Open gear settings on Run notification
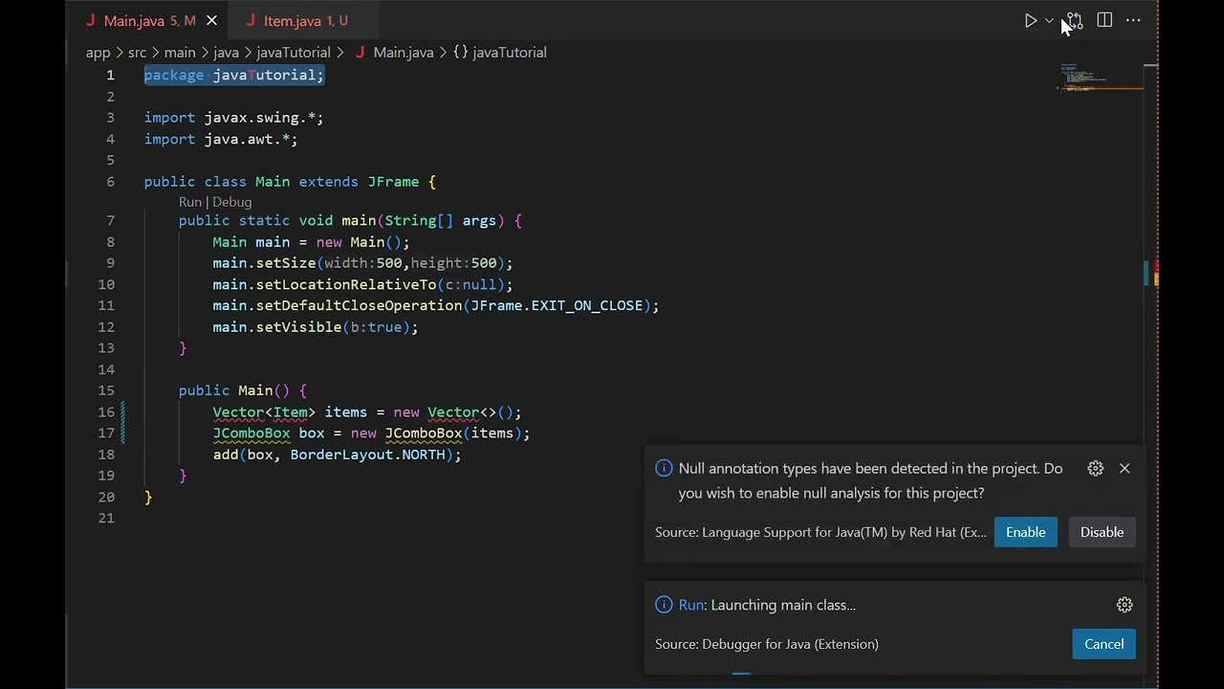1224x689 pixels. (x=1125, y=605)
